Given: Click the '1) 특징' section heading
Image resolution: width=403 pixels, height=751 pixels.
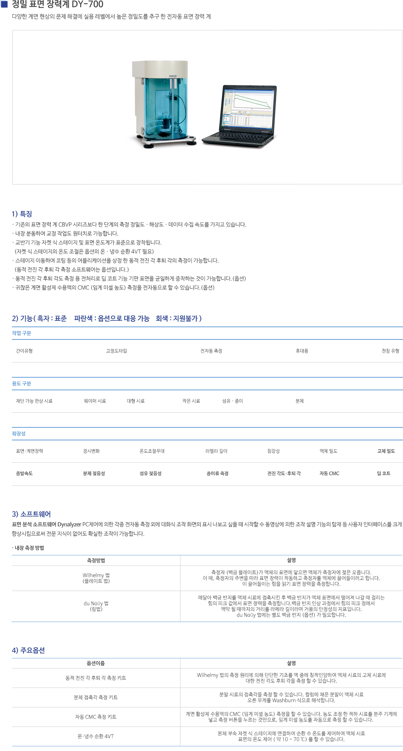Looking at the screenshot, I should coord(22,214).
